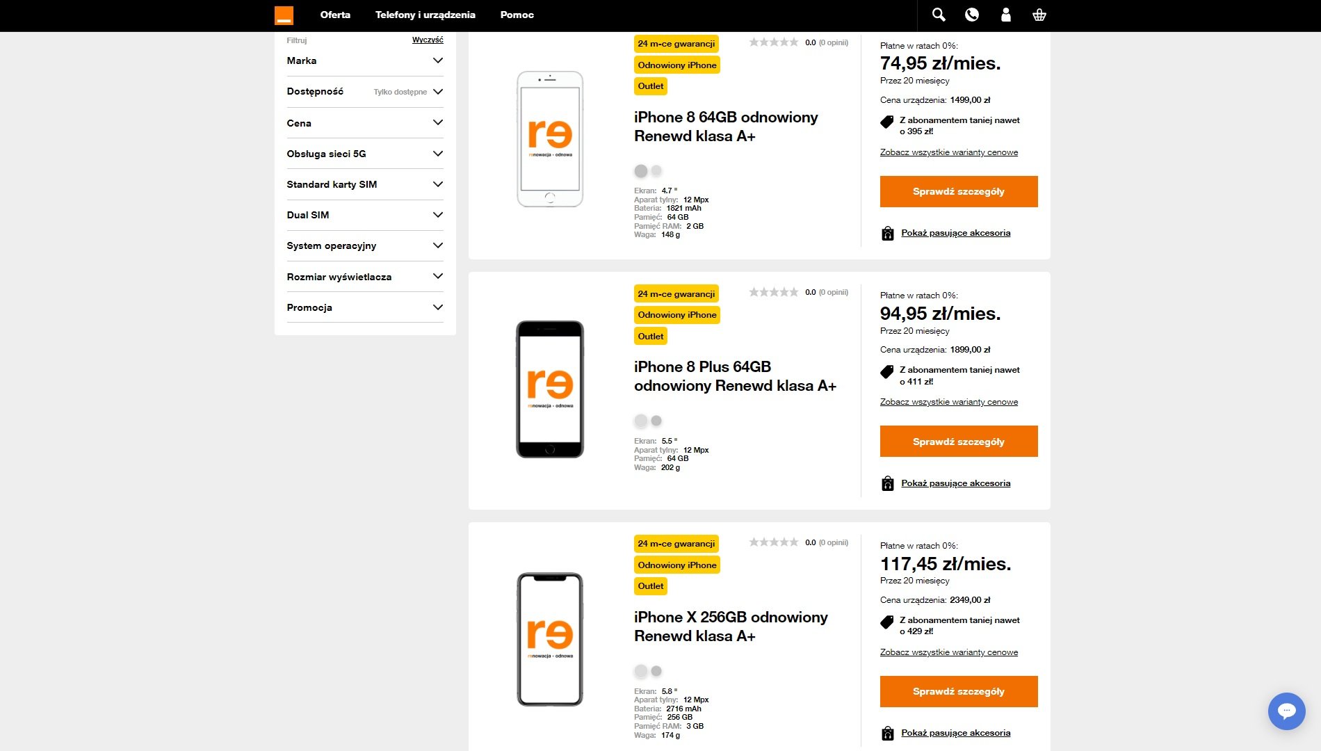View all price variants for iPhone X 256GB

coord(949,652)
